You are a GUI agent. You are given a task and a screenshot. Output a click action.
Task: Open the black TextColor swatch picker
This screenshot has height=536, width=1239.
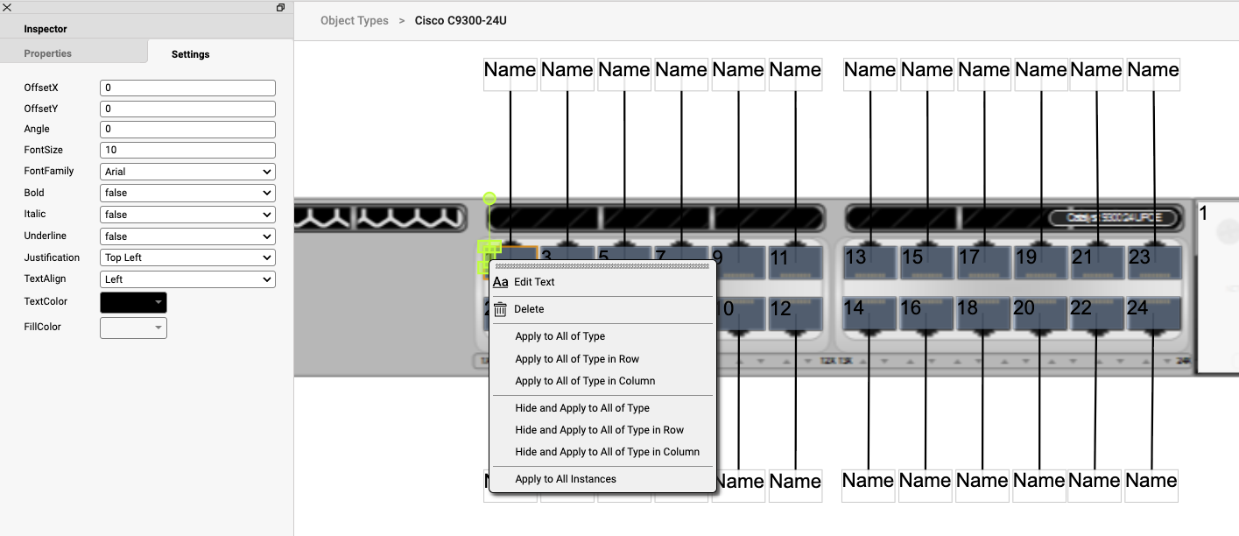[x=133, y=302]
